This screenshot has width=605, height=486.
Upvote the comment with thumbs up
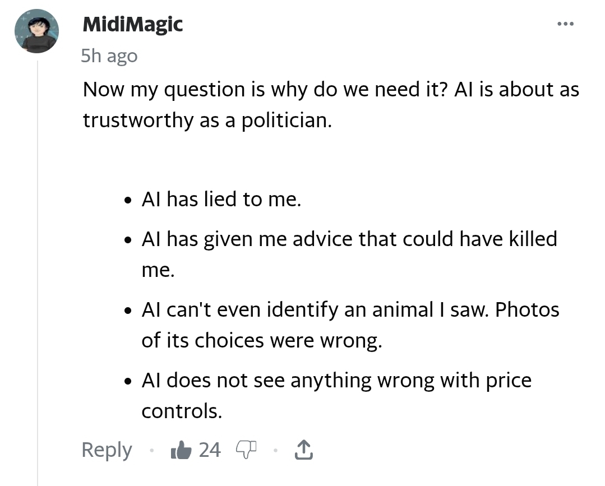[x=182, y=450]
